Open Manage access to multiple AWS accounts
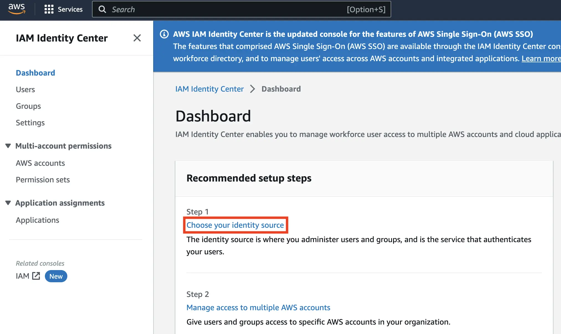Image resolution: width=561 pixels, height=334 pixels. point(258,307)
